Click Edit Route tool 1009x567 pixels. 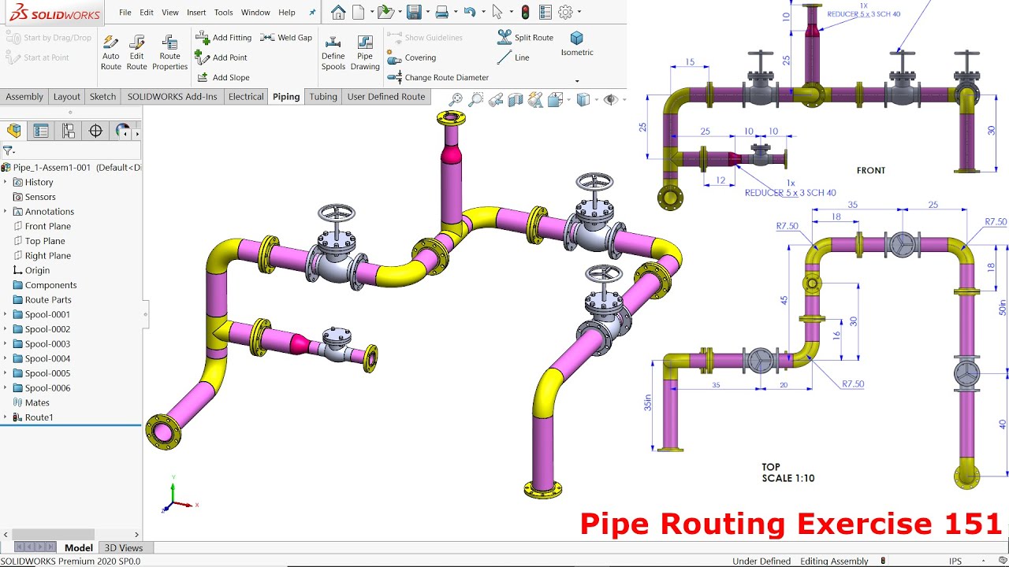coord(137,53)
